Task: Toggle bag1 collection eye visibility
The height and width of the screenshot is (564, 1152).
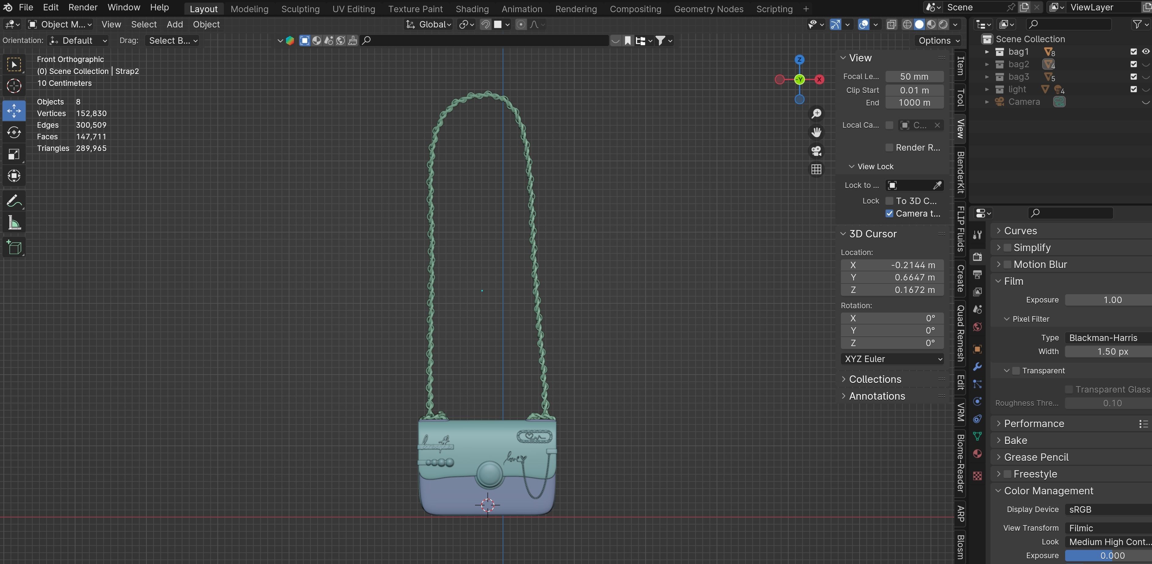Action: [x=1145, y=51]
